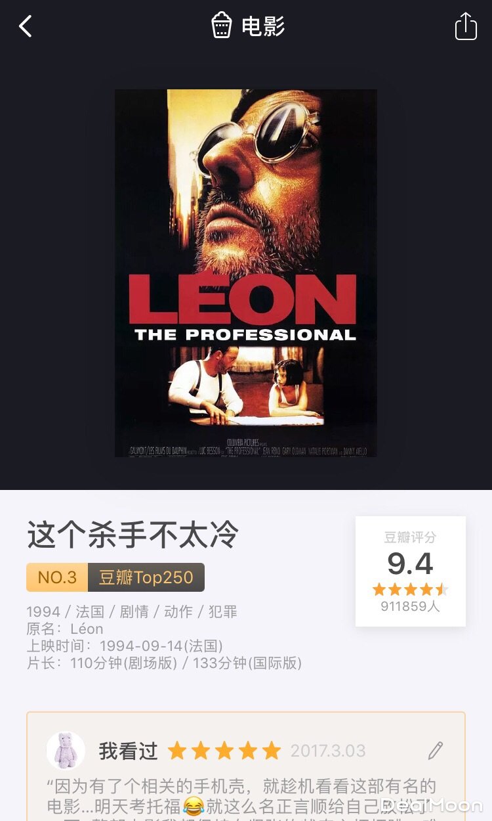
Task: Tap the 上映时间 release date line
Action: 125,646
